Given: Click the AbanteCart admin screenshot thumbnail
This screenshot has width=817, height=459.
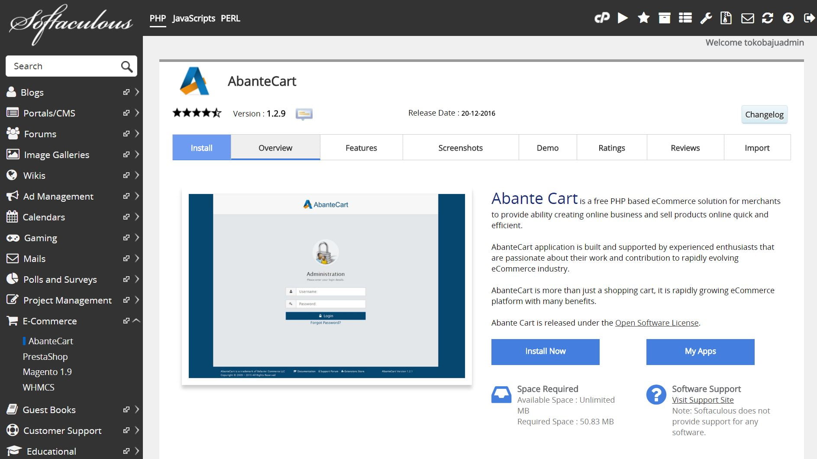Looking at the screenshot, I should pyautogui.click(x=326, y=286).
